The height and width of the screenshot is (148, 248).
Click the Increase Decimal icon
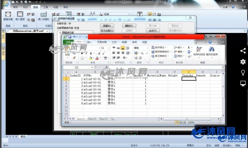pos(136,58)
